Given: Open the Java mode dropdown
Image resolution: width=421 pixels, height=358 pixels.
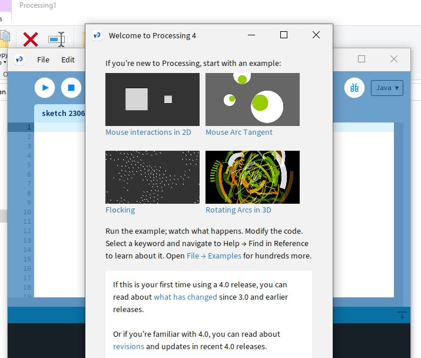Looking at the screenshot, I should point(387,88).
